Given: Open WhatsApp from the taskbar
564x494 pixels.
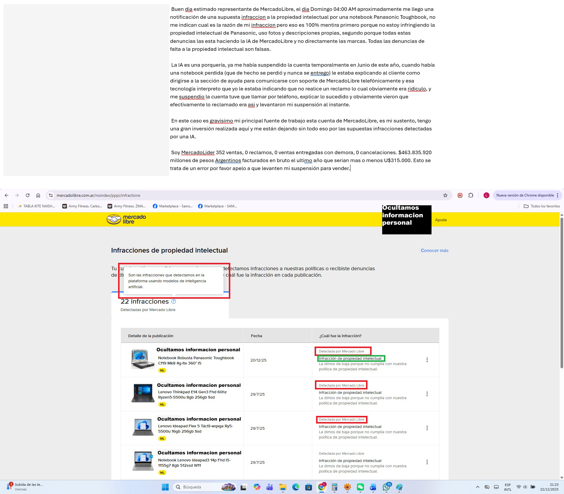Looking at the screenshot, I should tap(386, 487).
